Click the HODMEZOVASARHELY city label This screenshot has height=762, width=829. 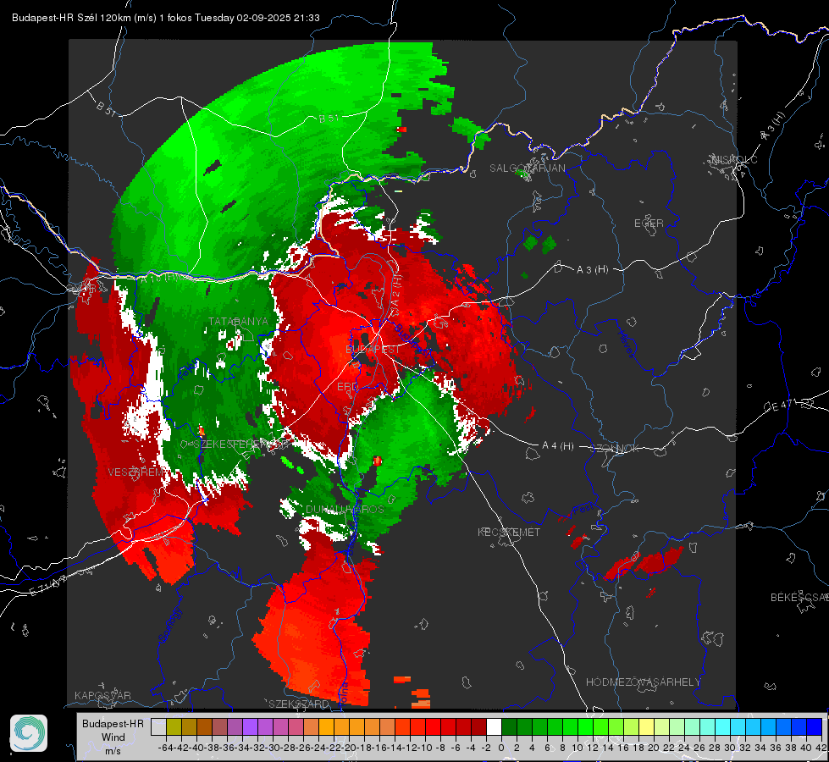pyautogui.click(x=643, y=682)
